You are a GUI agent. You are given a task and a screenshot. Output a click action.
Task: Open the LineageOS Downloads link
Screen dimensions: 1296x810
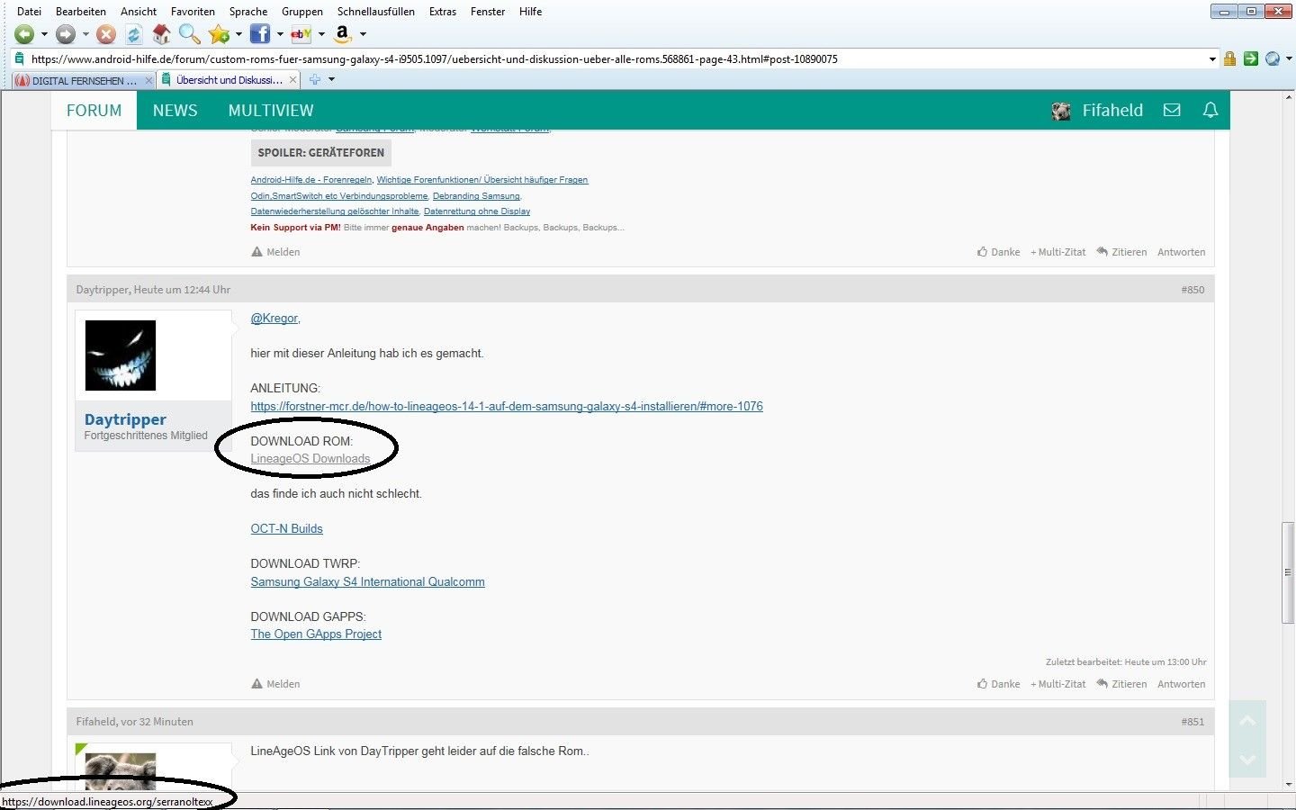tap(310, 458)
